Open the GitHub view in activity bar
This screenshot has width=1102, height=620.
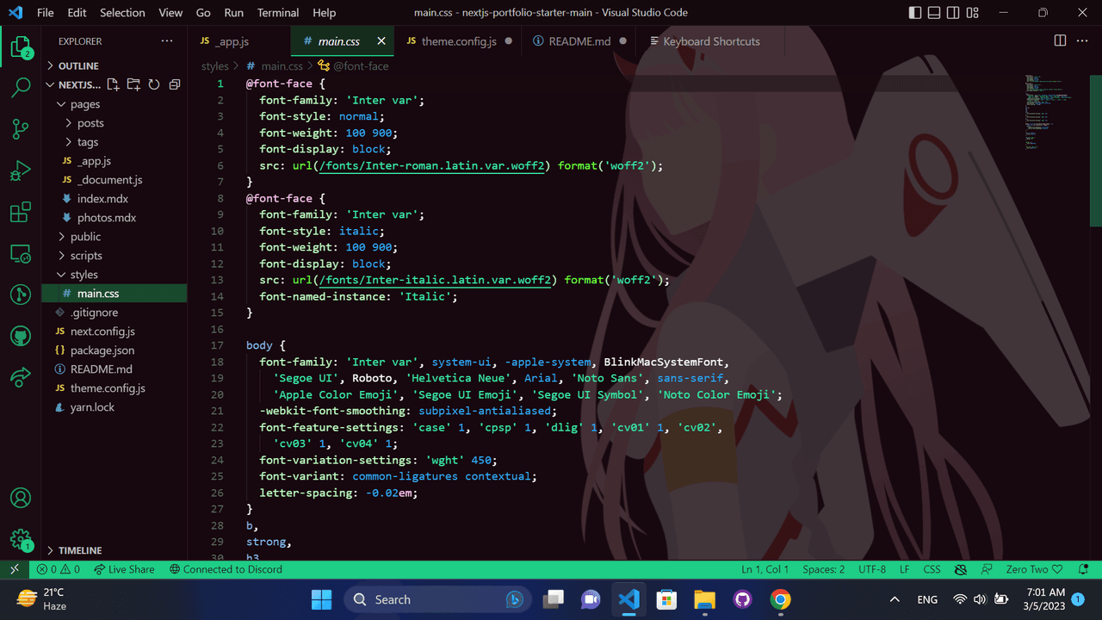pos(21,336)
